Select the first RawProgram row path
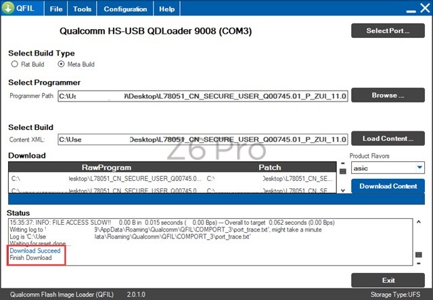433x300 pixels. pyautogui.click(x=106, y=179)
